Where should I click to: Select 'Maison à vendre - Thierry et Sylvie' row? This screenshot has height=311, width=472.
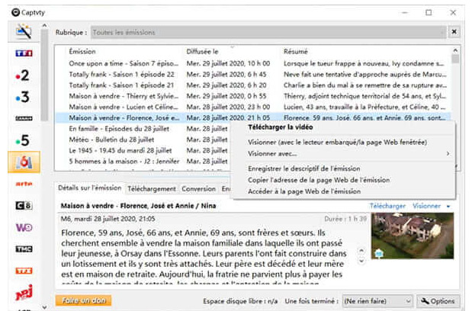pyautogui.click(x=253, y=96)
